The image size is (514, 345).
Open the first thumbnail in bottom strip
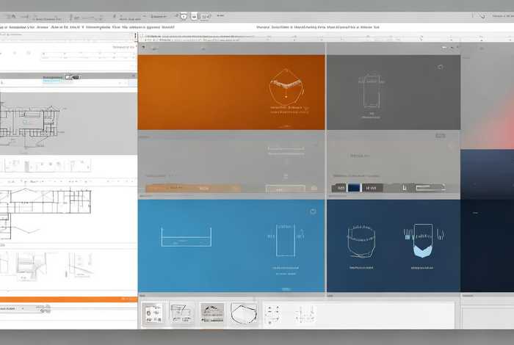(x=153, y=314)
